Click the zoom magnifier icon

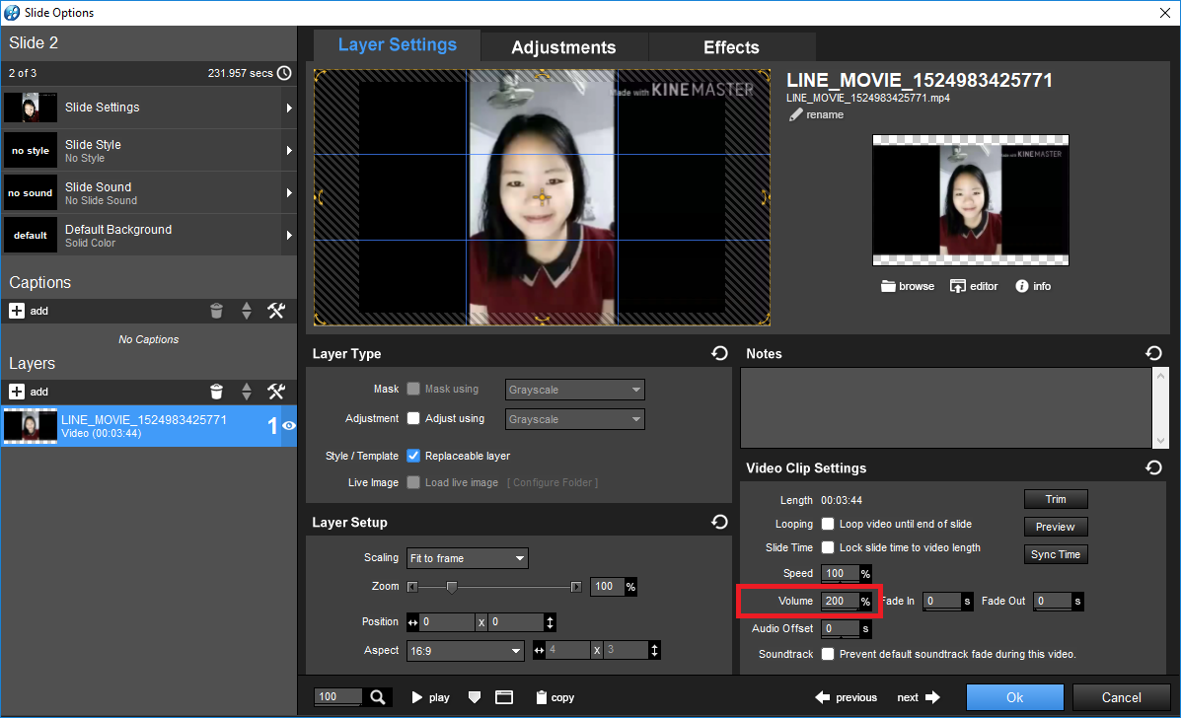[x=378, y=697]
